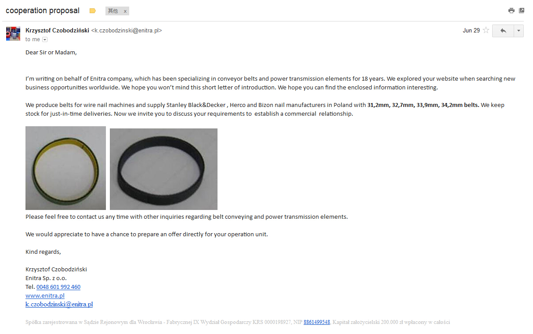Click the sender's profile avatar
The height and width of the screenshot is (334, 533).
(13, 34)
